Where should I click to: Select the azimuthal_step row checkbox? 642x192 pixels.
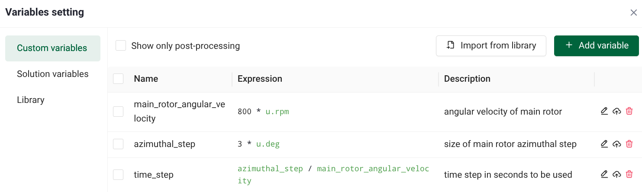tap(118, 144)
